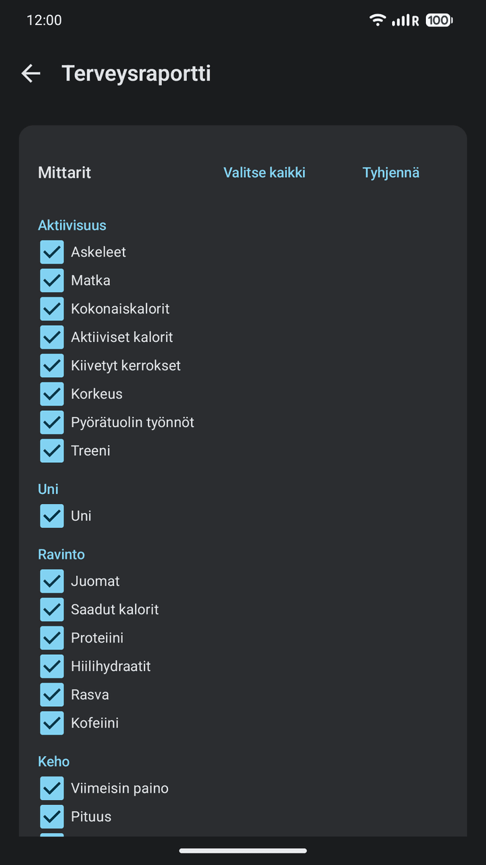Toggle the Matka checkbox
The image size is (486, 865).
(52, 280)
